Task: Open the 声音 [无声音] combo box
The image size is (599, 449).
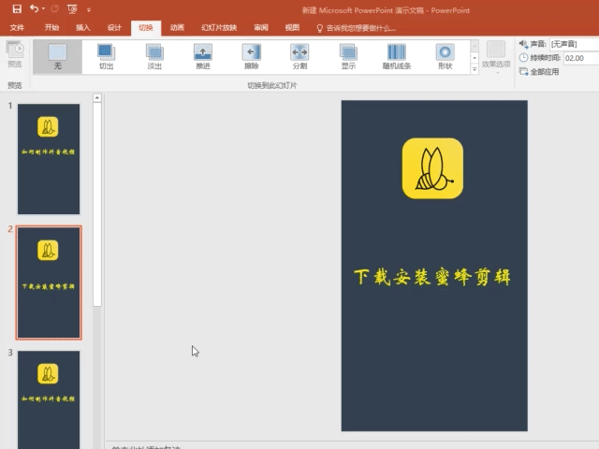Action: point(574,44)
